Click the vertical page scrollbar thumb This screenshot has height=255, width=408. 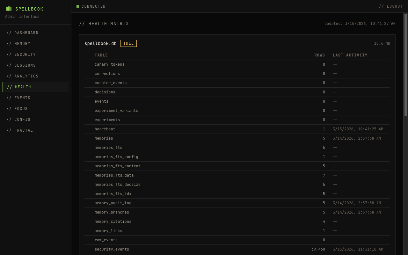(406, 65)
